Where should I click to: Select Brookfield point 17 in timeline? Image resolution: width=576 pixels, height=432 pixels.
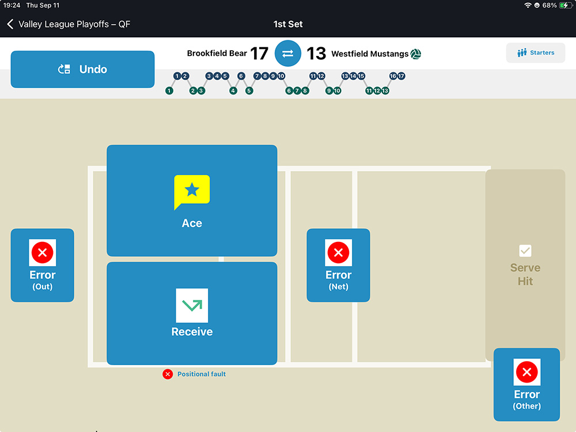tap(401, 76)
